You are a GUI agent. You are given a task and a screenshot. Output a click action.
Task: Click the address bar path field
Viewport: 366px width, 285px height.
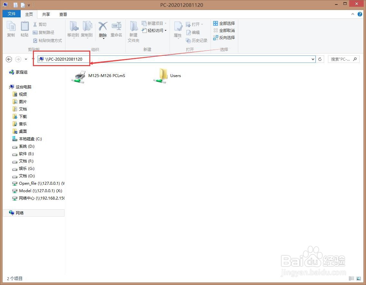pos(176,59)
